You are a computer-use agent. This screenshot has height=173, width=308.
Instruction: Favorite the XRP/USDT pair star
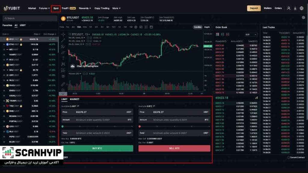click(x=4, y=75)
